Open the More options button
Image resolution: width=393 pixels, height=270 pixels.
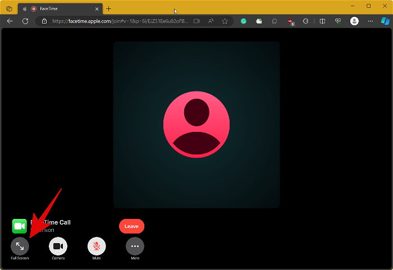coord(135,246)
